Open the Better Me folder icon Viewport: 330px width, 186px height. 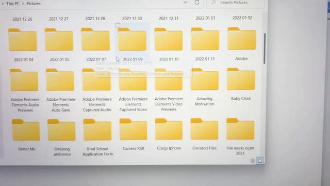pyautogui.click(x=26, y=130)
